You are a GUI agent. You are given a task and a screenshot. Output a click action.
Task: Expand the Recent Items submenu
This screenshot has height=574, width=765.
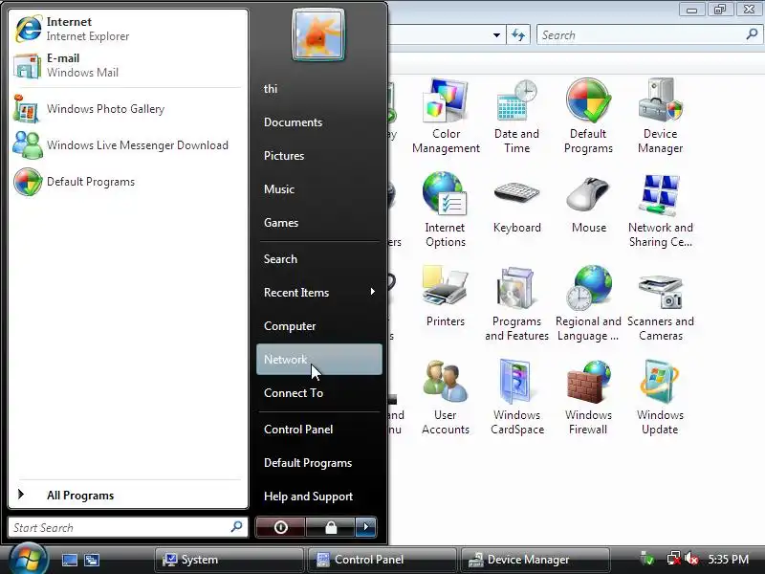click(319, 293)
